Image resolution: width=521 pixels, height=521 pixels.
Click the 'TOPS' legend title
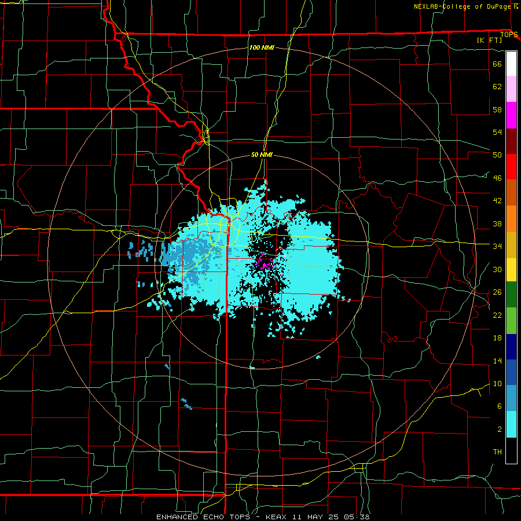pyautogui.click(x=509, y=34)
